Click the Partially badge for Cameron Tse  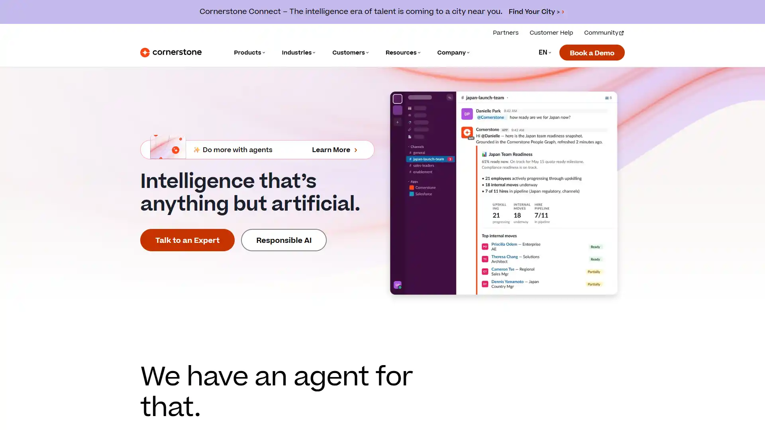point(594,272)
